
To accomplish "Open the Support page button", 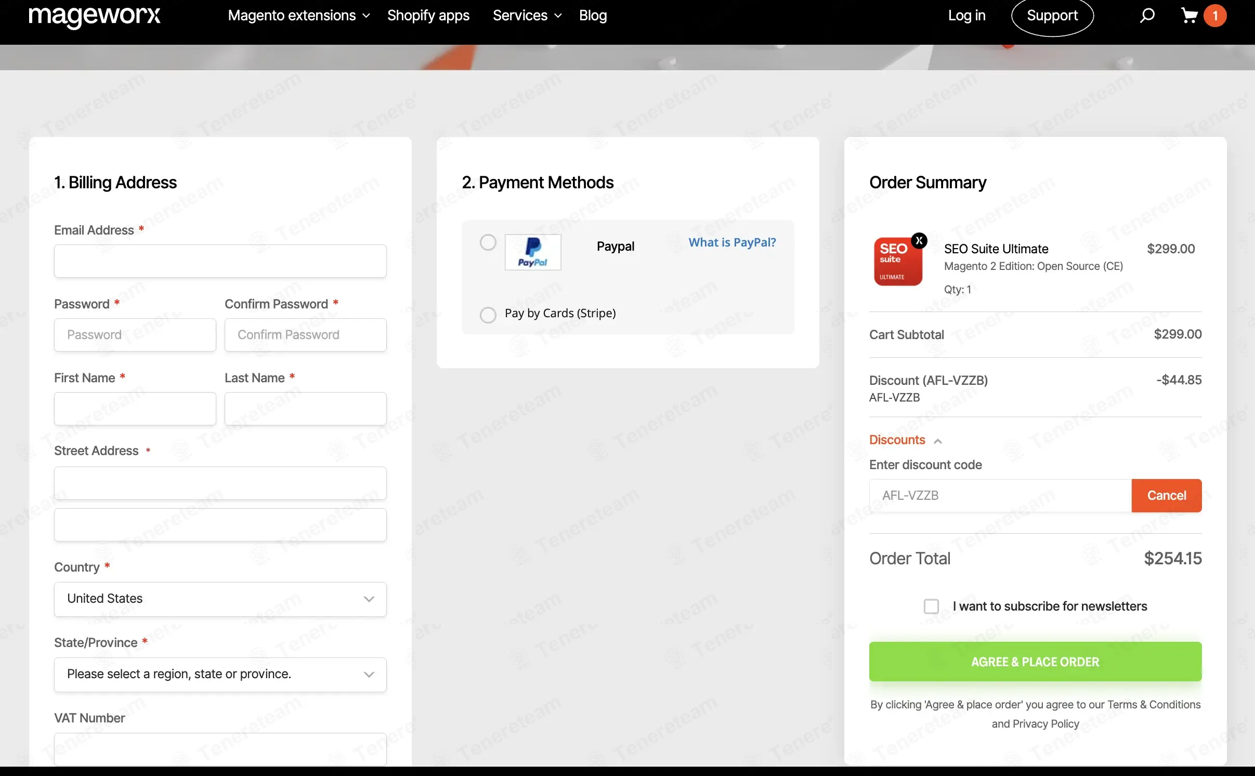I will [x=1052, y=17].
